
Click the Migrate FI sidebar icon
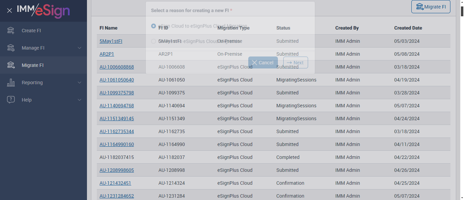tap(11, 65)
